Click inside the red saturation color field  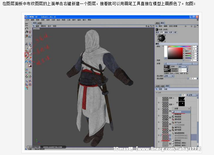point(175,53)
